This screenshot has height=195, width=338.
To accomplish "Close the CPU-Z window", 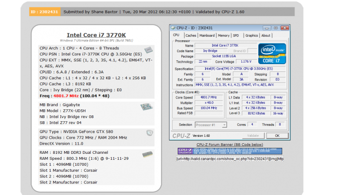I will click(x=284, y=28).
